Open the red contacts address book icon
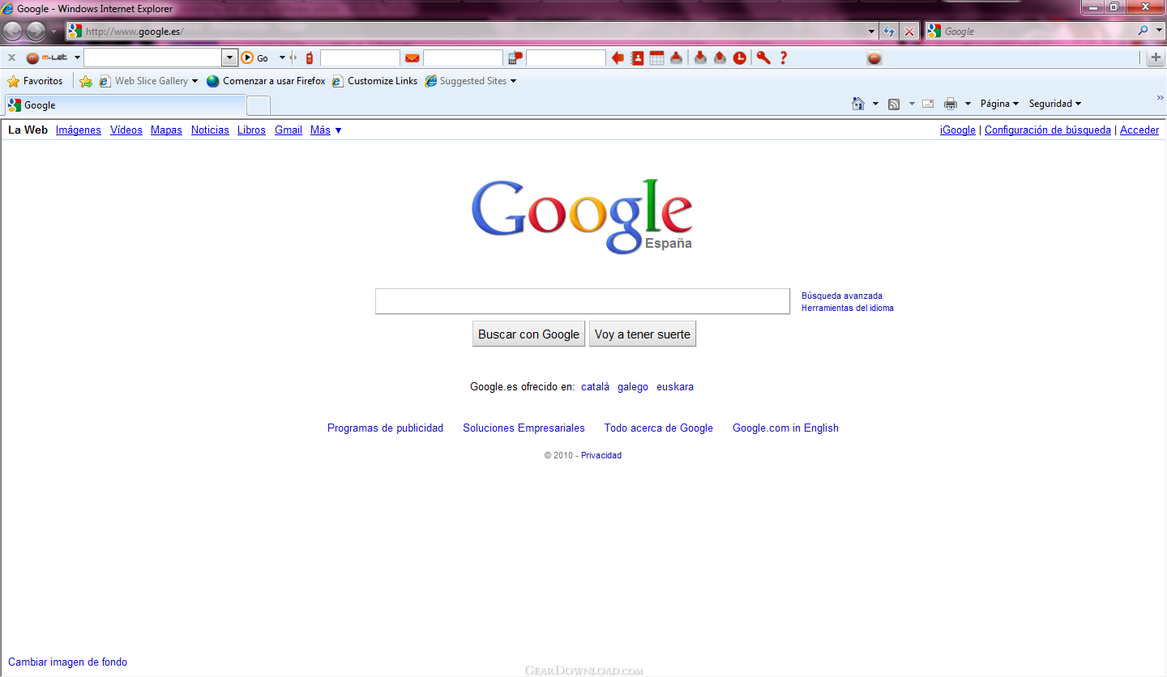The width and height of the screenshot is (1167, 677). tap(638, 57)
